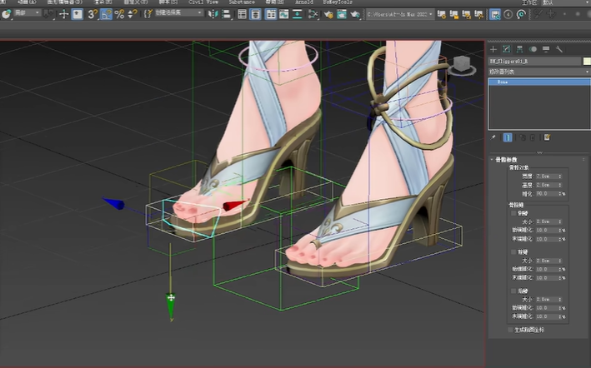
Task: Toggle Generate Mapping Coords checkbox
Action: [510, 330]
